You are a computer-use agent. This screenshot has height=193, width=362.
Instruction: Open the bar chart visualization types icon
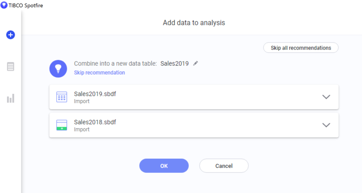pyautogui.click(x=11, y=98)
